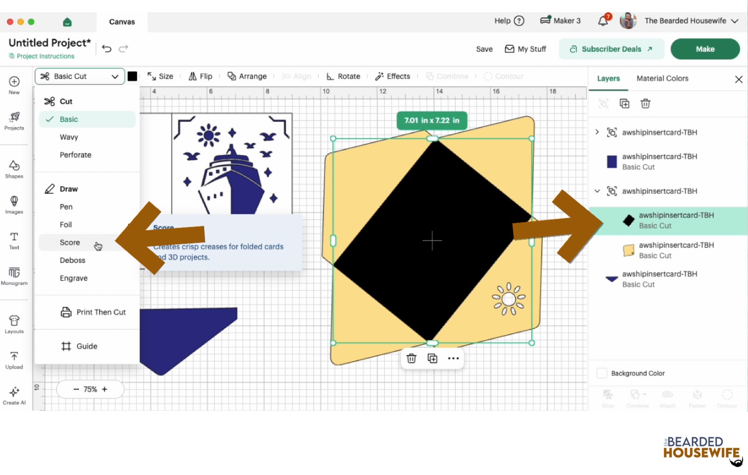Open Project Instructions link
The height and width of the screenshot is (475, 748).
(x=42, y=56)
